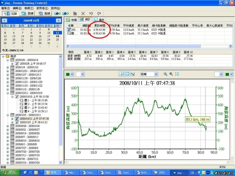Click the redo arrow icon

[x=99, y=14]
